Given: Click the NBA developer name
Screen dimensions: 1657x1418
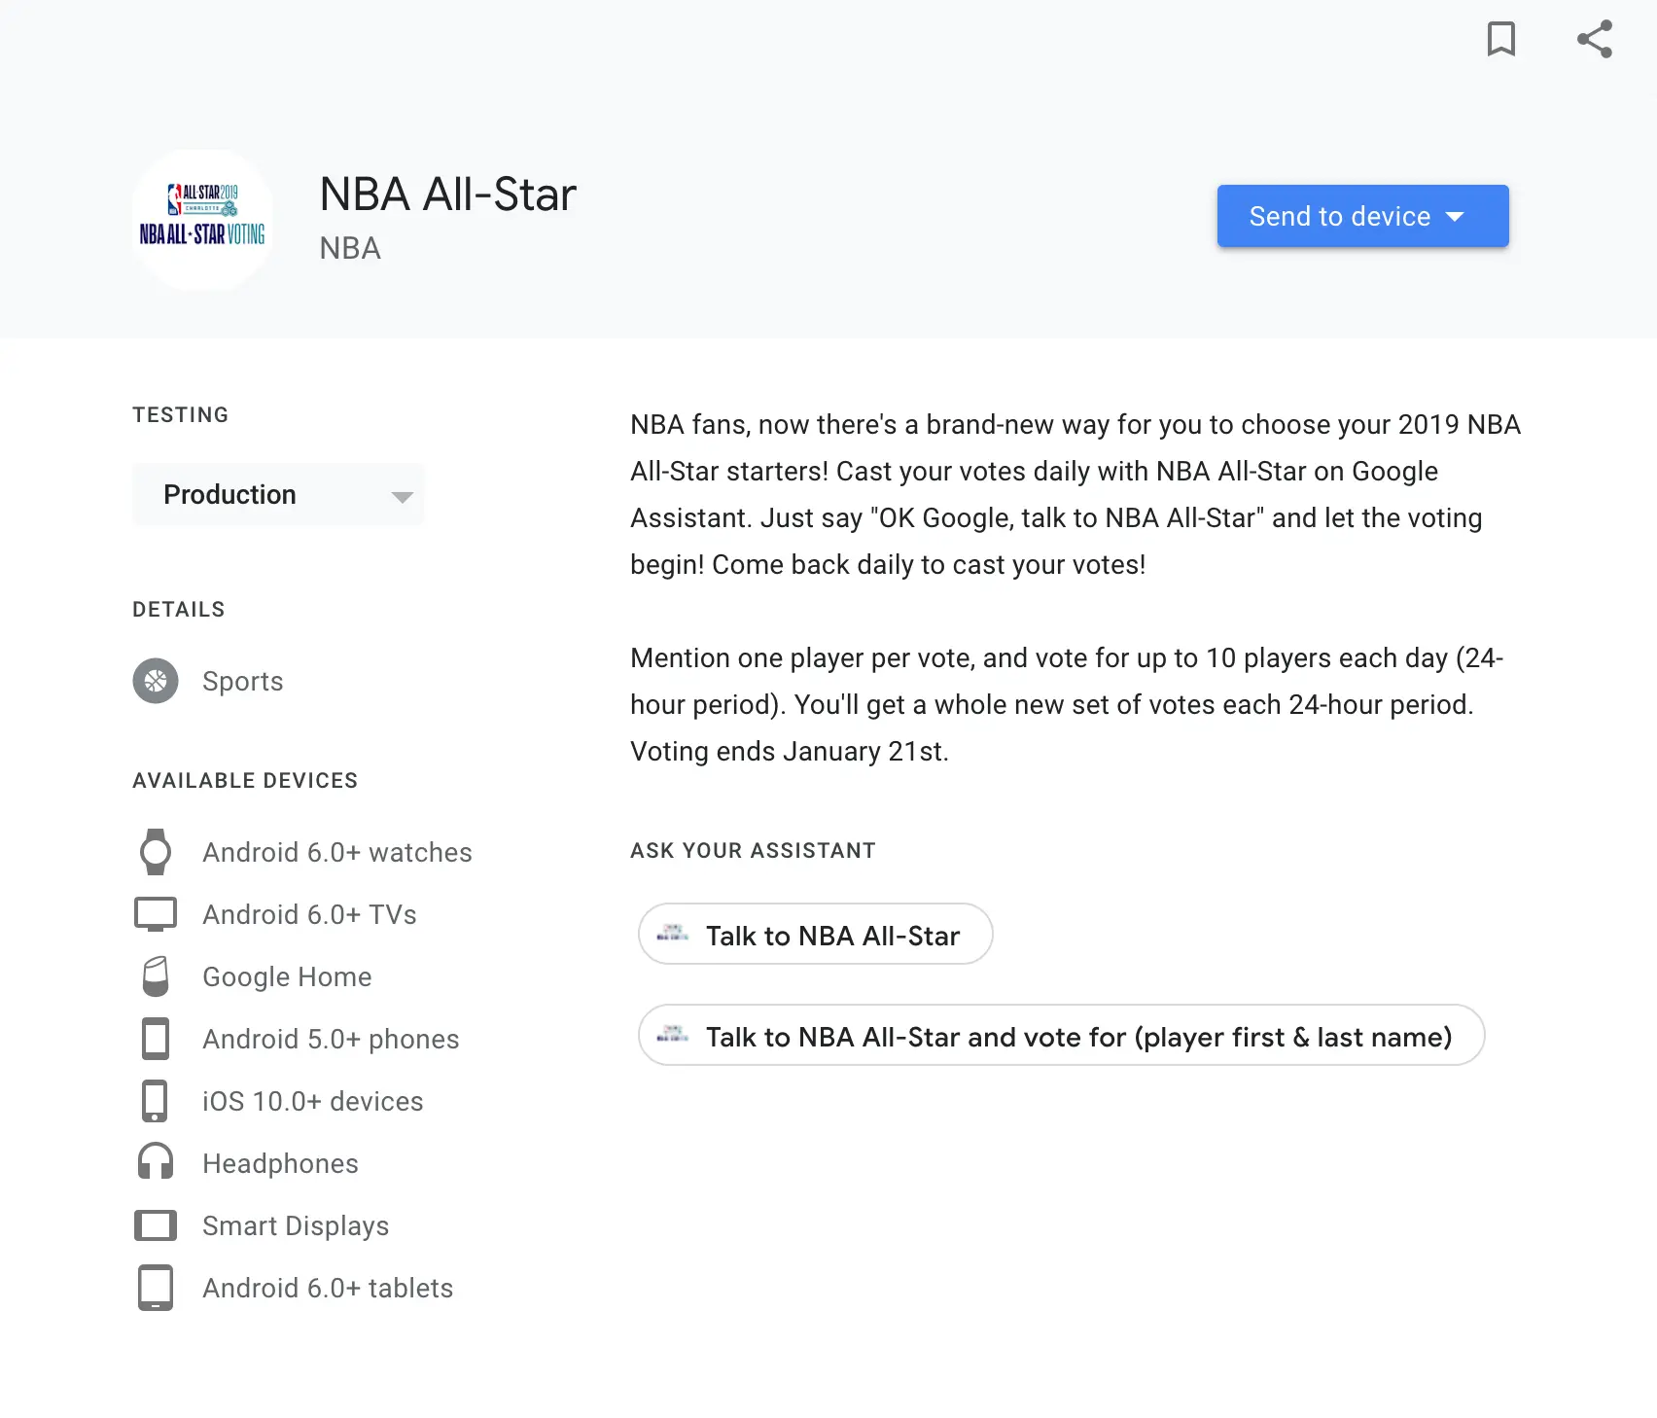Looking at the screenshot, I should coord(350,248).
